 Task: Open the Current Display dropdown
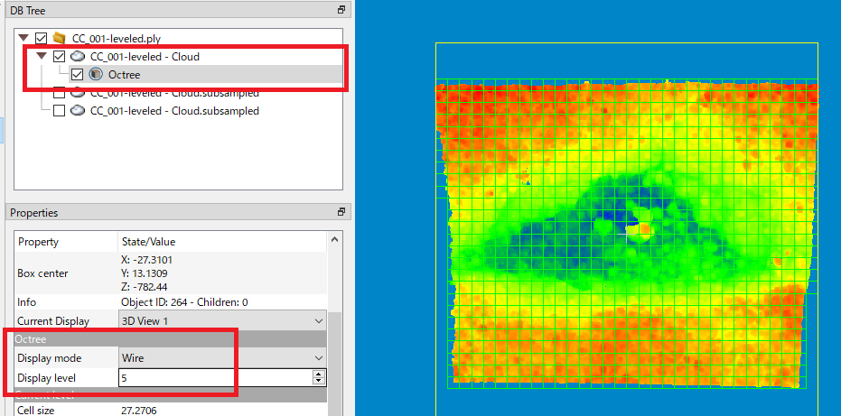[222, 320]
